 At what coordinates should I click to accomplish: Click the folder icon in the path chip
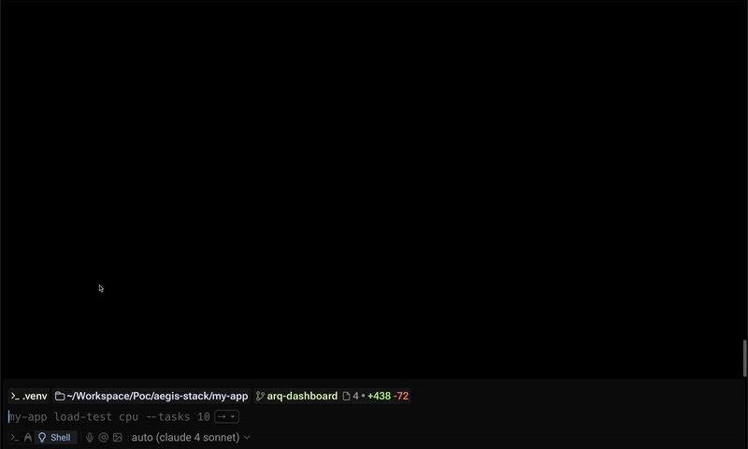point(60,396)
